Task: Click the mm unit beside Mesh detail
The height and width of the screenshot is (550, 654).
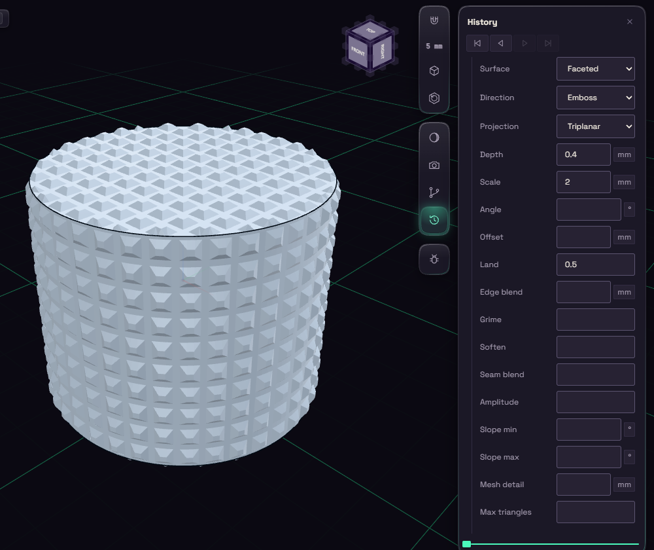Action: click(x=624, y=485)
